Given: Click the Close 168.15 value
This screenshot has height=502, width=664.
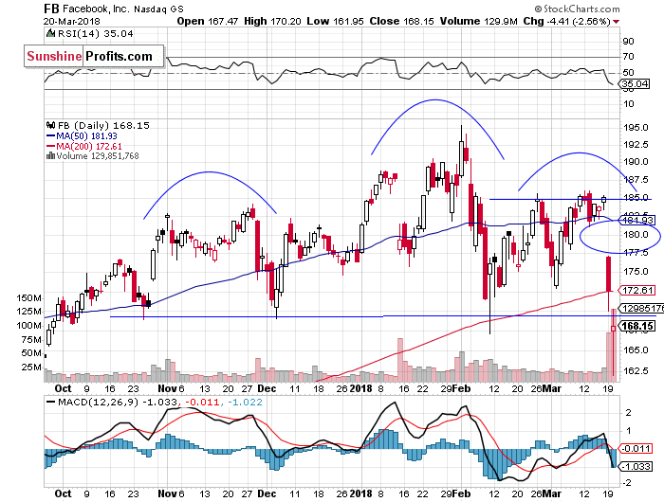Looking at the screenshot, I should click(x=401, y=21).
